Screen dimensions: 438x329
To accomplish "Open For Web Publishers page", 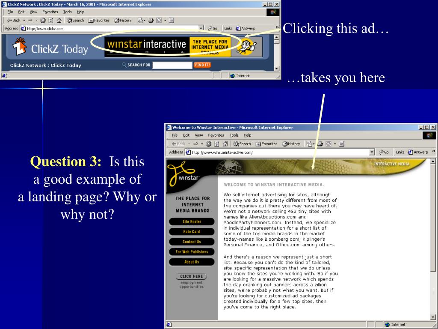I will pyautogui.click(x=192, y=252).
